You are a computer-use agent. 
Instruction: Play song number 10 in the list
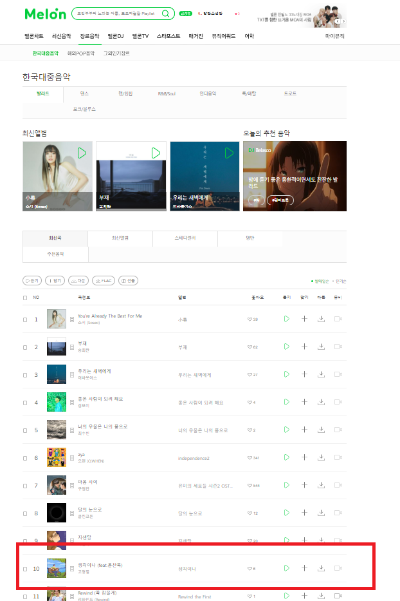coord(286,568)
